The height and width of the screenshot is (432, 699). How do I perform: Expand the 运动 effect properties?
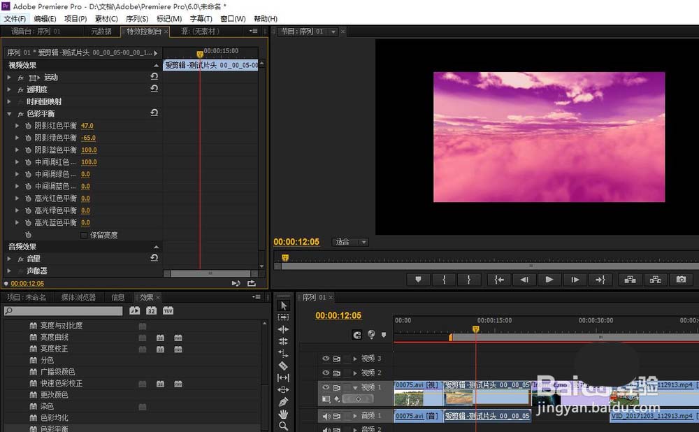click(10, 78)
